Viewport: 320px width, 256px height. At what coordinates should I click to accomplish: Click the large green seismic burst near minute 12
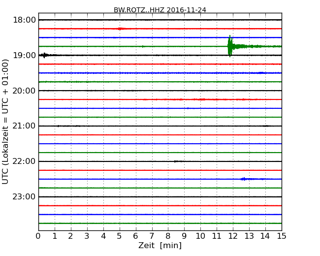(x=230, y=46)
